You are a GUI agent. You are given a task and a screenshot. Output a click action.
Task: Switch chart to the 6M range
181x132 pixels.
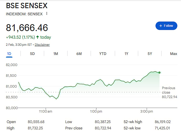click(79, 54)
